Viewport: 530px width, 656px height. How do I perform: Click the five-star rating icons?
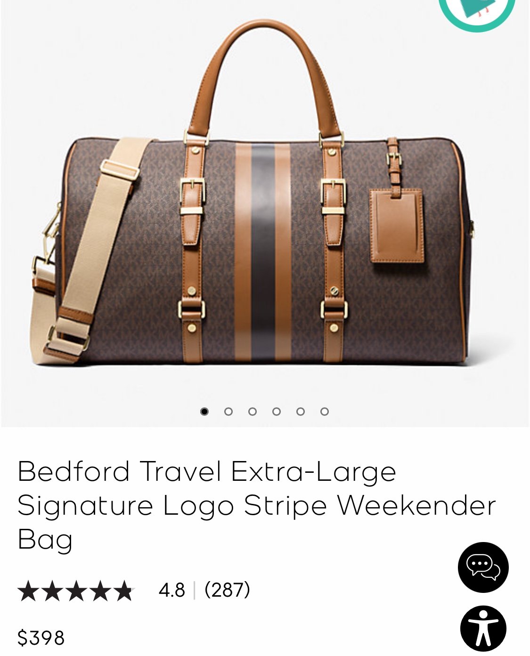[76, 591]
